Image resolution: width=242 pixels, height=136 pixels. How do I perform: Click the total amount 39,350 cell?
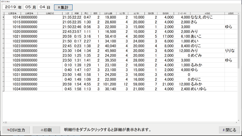[x=108, y=60]
